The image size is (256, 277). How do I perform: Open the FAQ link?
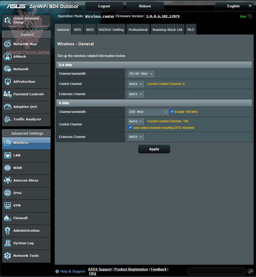[x=92, y=273]
